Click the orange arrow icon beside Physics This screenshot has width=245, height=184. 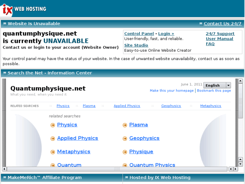point(53,125)
